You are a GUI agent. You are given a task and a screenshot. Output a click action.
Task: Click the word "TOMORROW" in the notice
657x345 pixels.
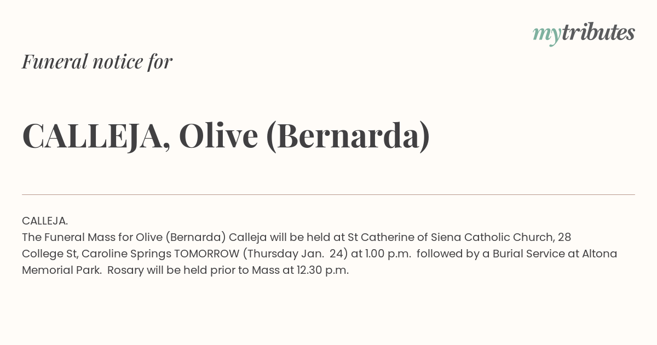[x=206, y=254]
